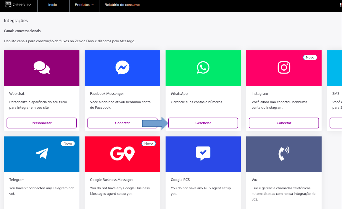The height and width of the screenshot is (210, 342).
Task: Click the Zenvia logo icon
Action: 8,5
